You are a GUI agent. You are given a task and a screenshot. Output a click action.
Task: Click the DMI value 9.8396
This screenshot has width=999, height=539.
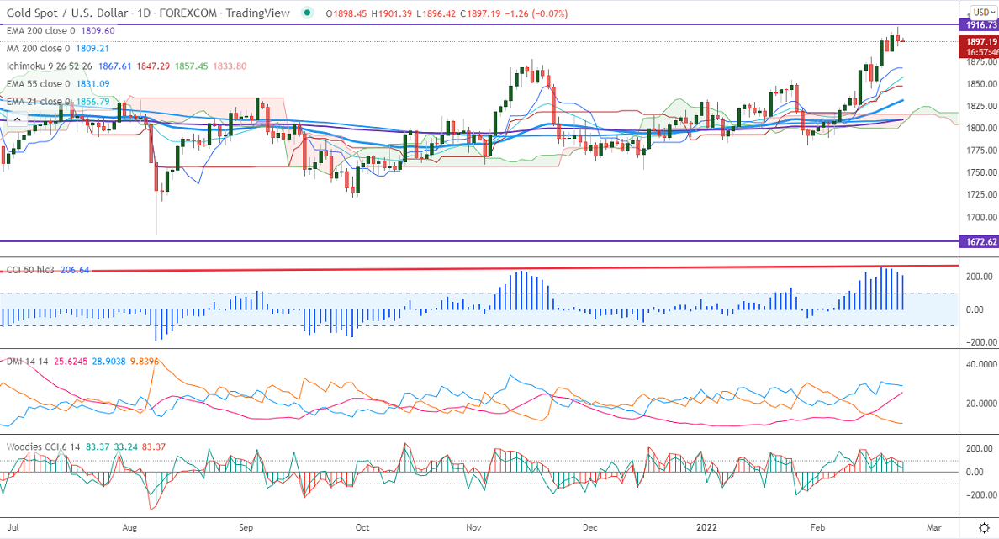coord(144,362)
